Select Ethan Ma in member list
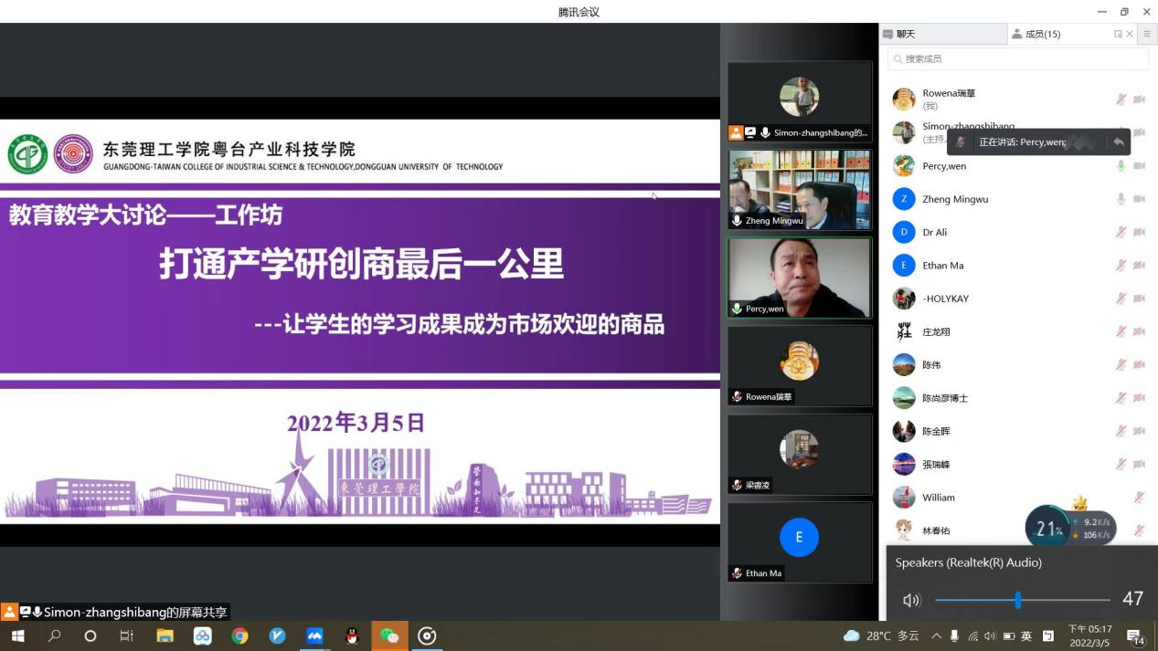This screenshot has width=1158, height=651. point(942,266)
